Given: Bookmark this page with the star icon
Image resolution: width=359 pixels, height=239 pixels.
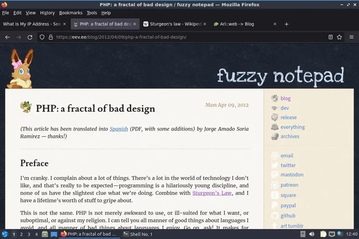Looking at the screenshot, I should pos(339,37).
